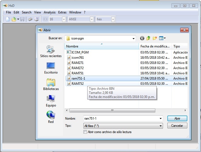Image resolution: width=201 pixels, height=152 pixels.
Task: Click the icom761 file icon
Action: (69, 58)
